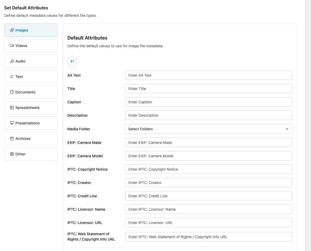Image resolution: width=311 pixels, height=251 pixels.
Task: Click the Set Default Attributes heading
Action: pyautogui.click(x=26, y=8)
